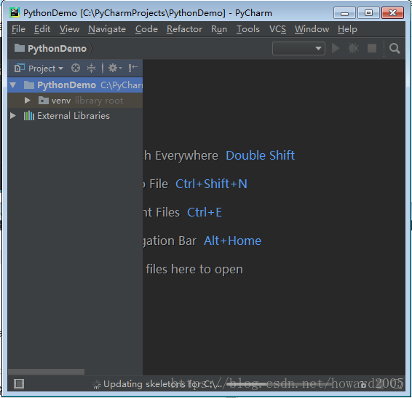
Task: Click the External Libraries bars icon
Action: [x=29, y=116]
